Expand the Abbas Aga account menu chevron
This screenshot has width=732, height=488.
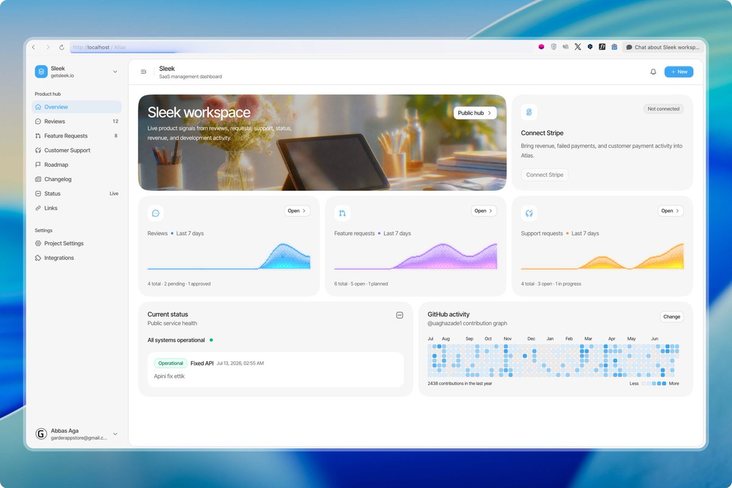click(x=115, y=434)
